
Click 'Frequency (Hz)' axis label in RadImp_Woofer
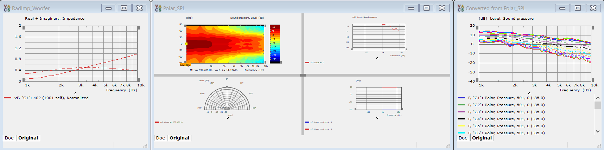tap(122, 90)
